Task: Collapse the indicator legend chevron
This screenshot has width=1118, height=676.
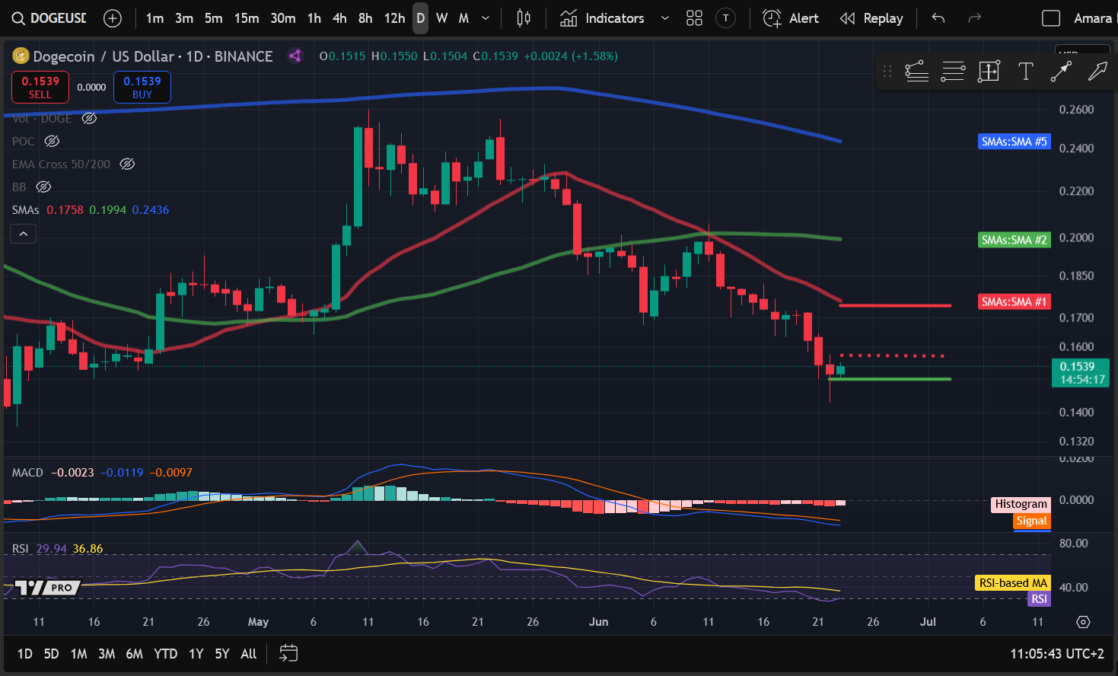Action: tap(24, 234)
